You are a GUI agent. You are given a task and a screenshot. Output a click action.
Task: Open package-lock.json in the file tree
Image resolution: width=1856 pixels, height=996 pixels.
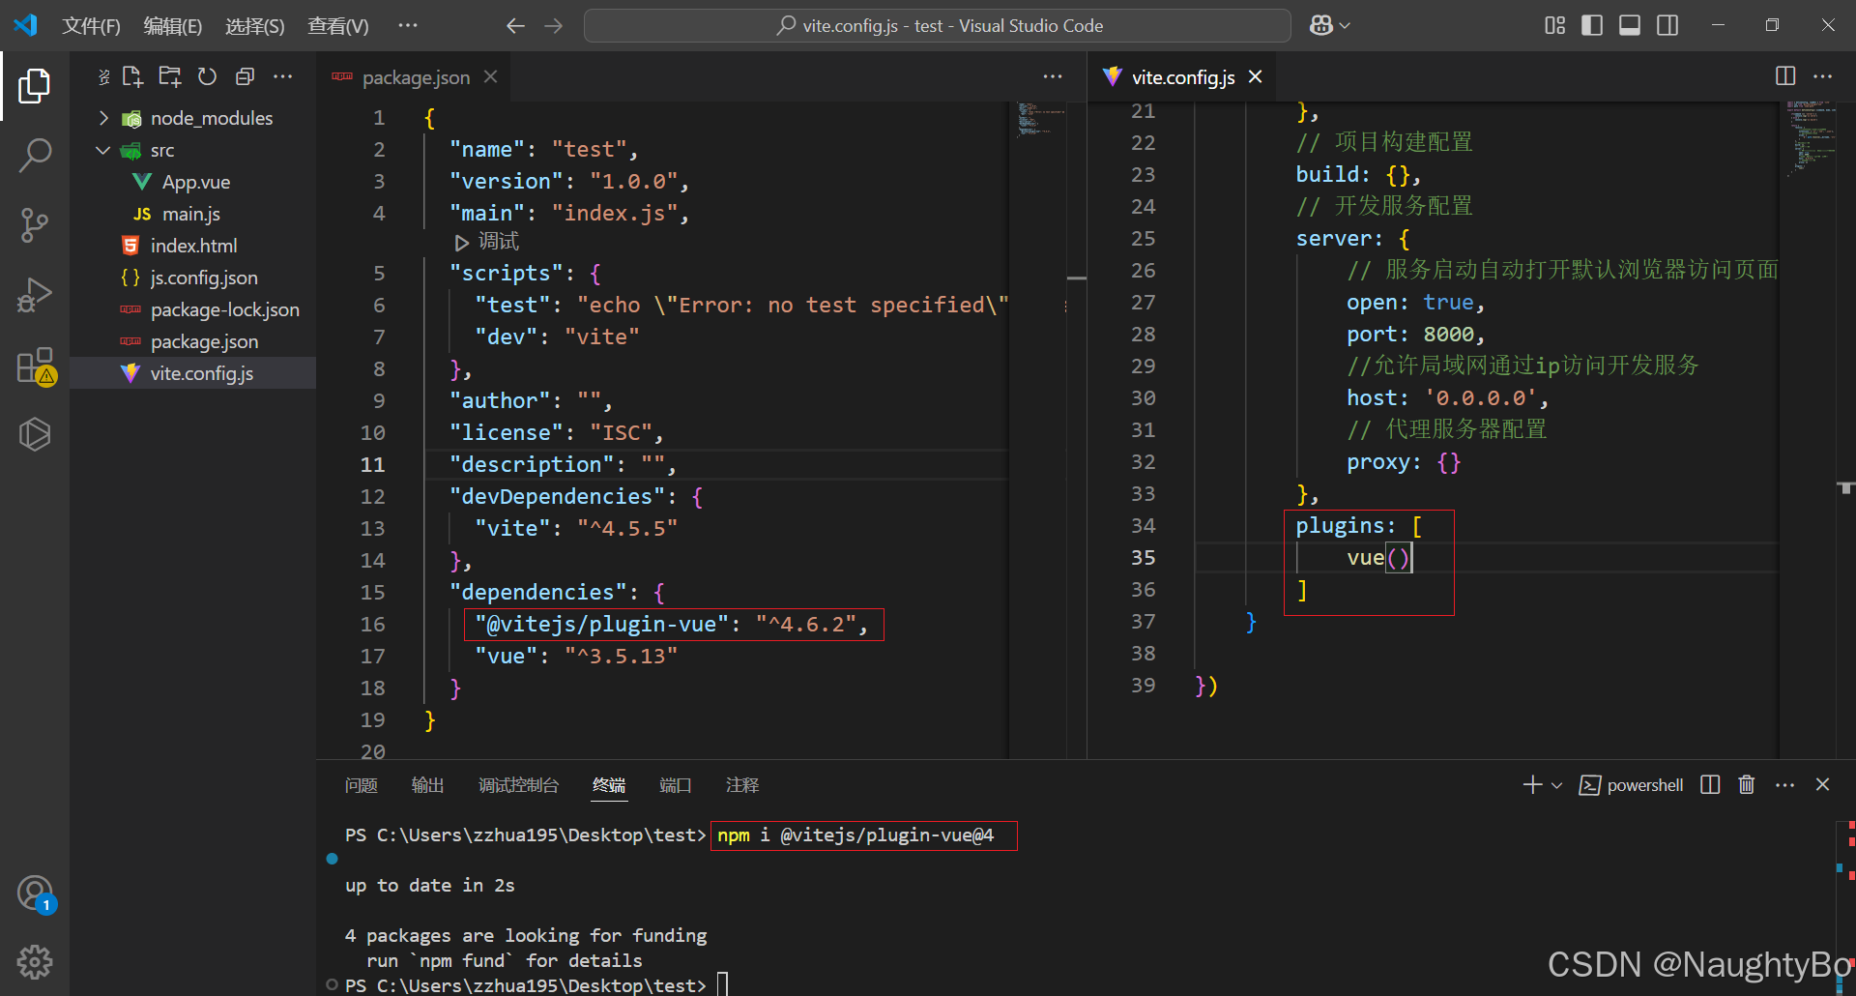click(193, 309)
